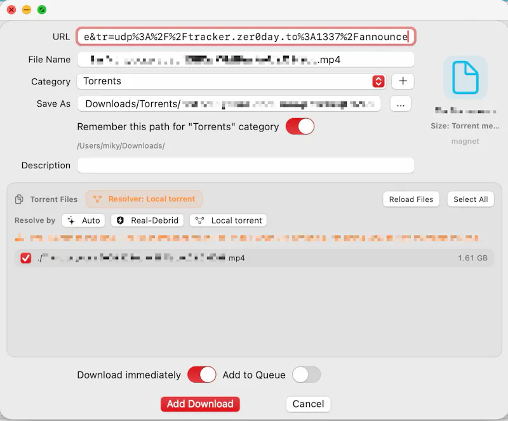
Task: Click Reload Files button
Action: tap(411, 199)
